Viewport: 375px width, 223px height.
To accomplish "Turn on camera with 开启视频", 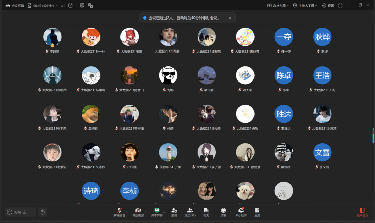I will pyautogui.click(x=138, y=212).
